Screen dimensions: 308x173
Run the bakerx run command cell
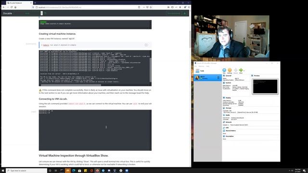146,45
